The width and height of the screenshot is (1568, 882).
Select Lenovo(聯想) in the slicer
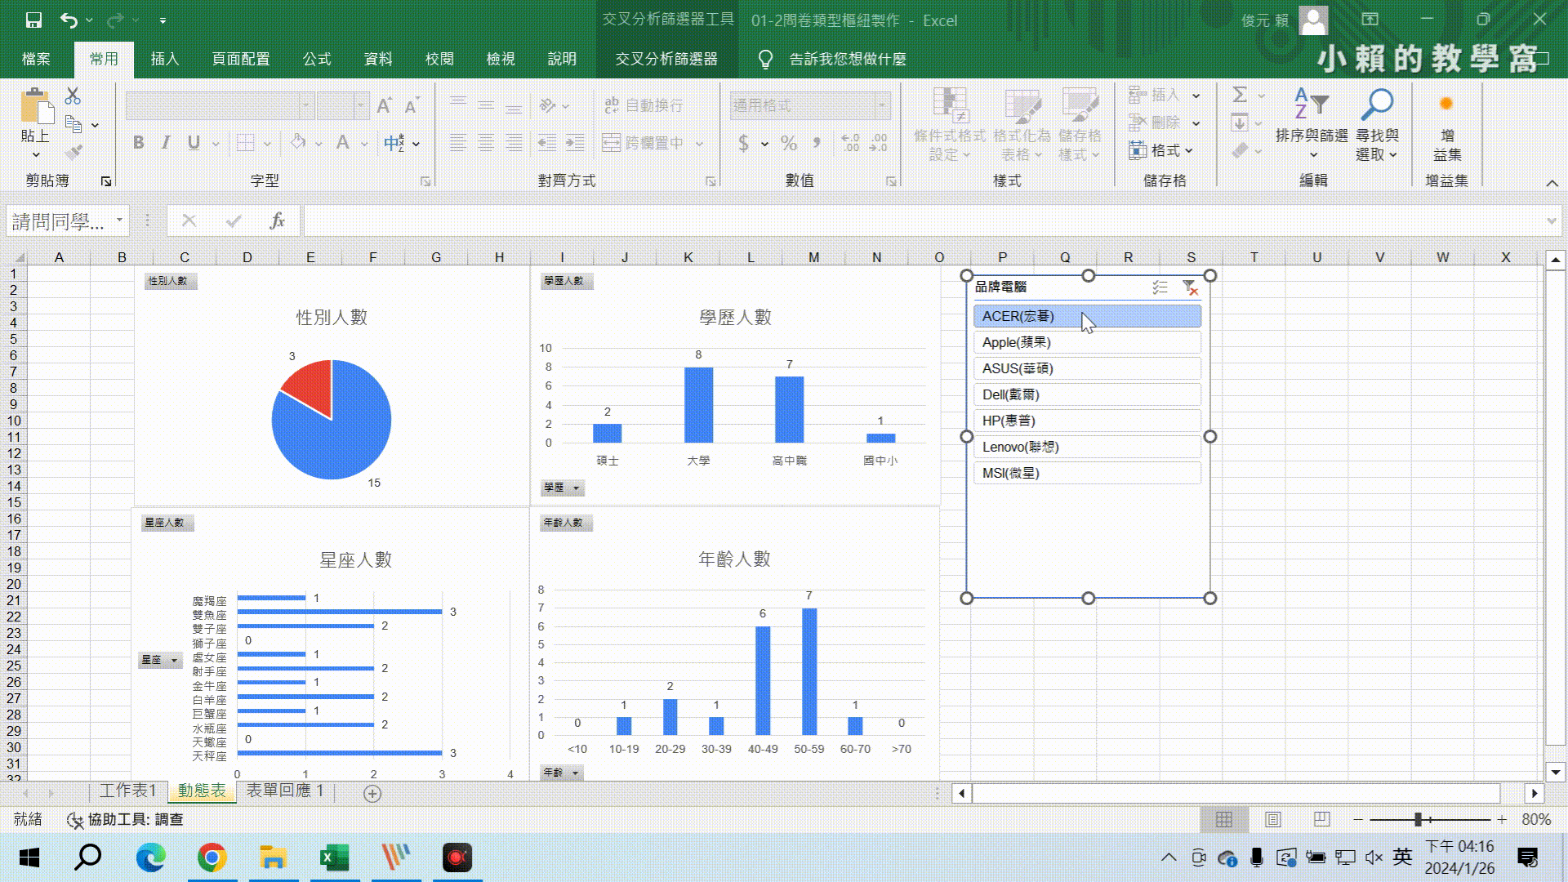[x=1086, y=447]
